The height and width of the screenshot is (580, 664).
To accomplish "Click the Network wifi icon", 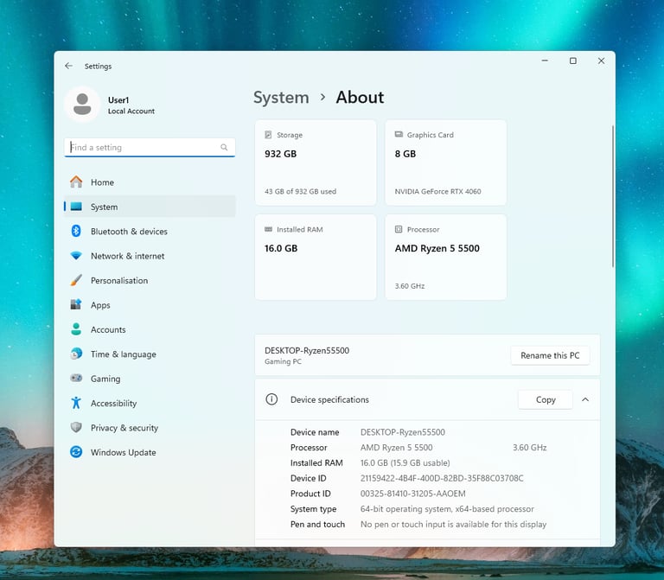I will (x=76, y=256).
